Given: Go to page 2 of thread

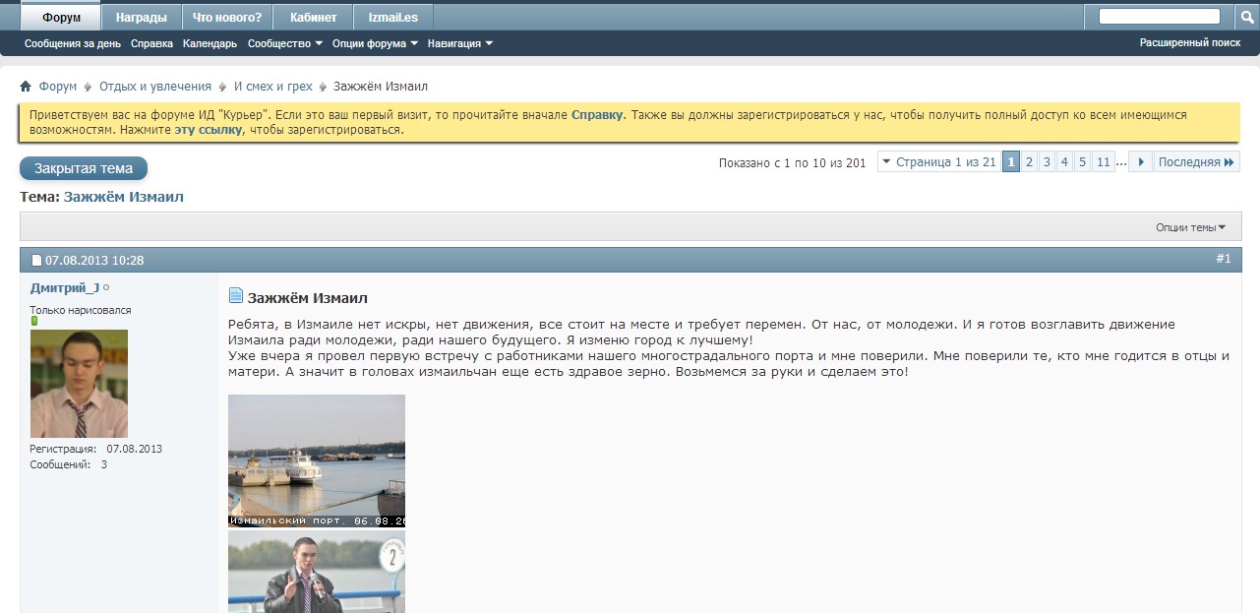Looking at the screenshot, I should 1029,162.
